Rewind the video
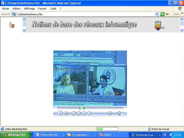184x138 pixels. [79, 113]
